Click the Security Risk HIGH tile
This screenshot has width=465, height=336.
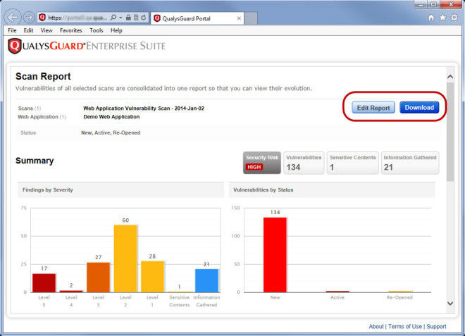pos(262,163)
